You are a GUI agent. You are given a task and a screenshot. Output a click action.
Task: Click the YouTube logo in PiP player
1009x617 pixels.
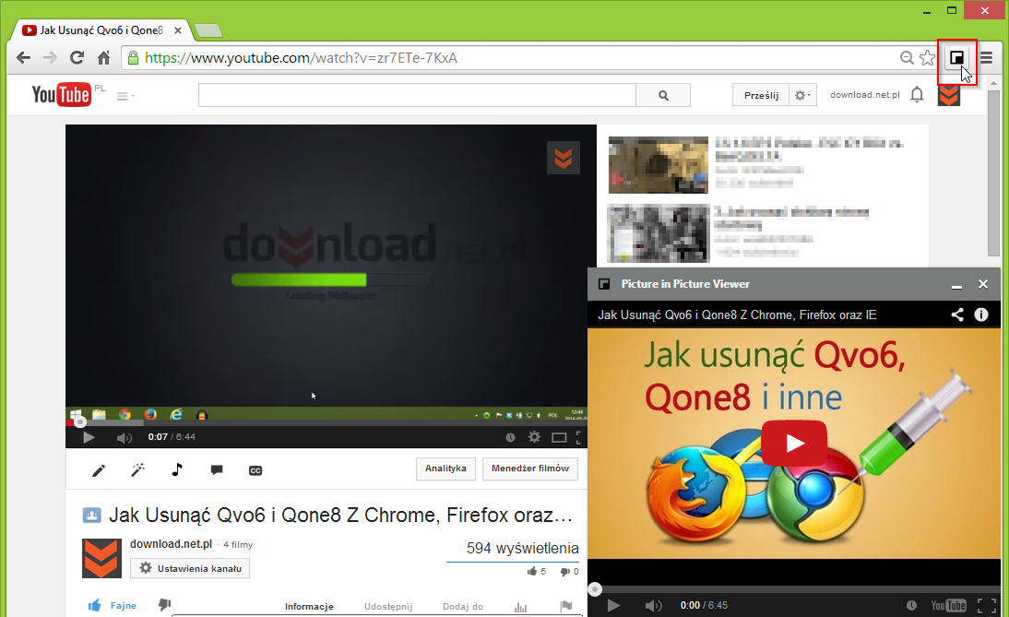point(948,605)
